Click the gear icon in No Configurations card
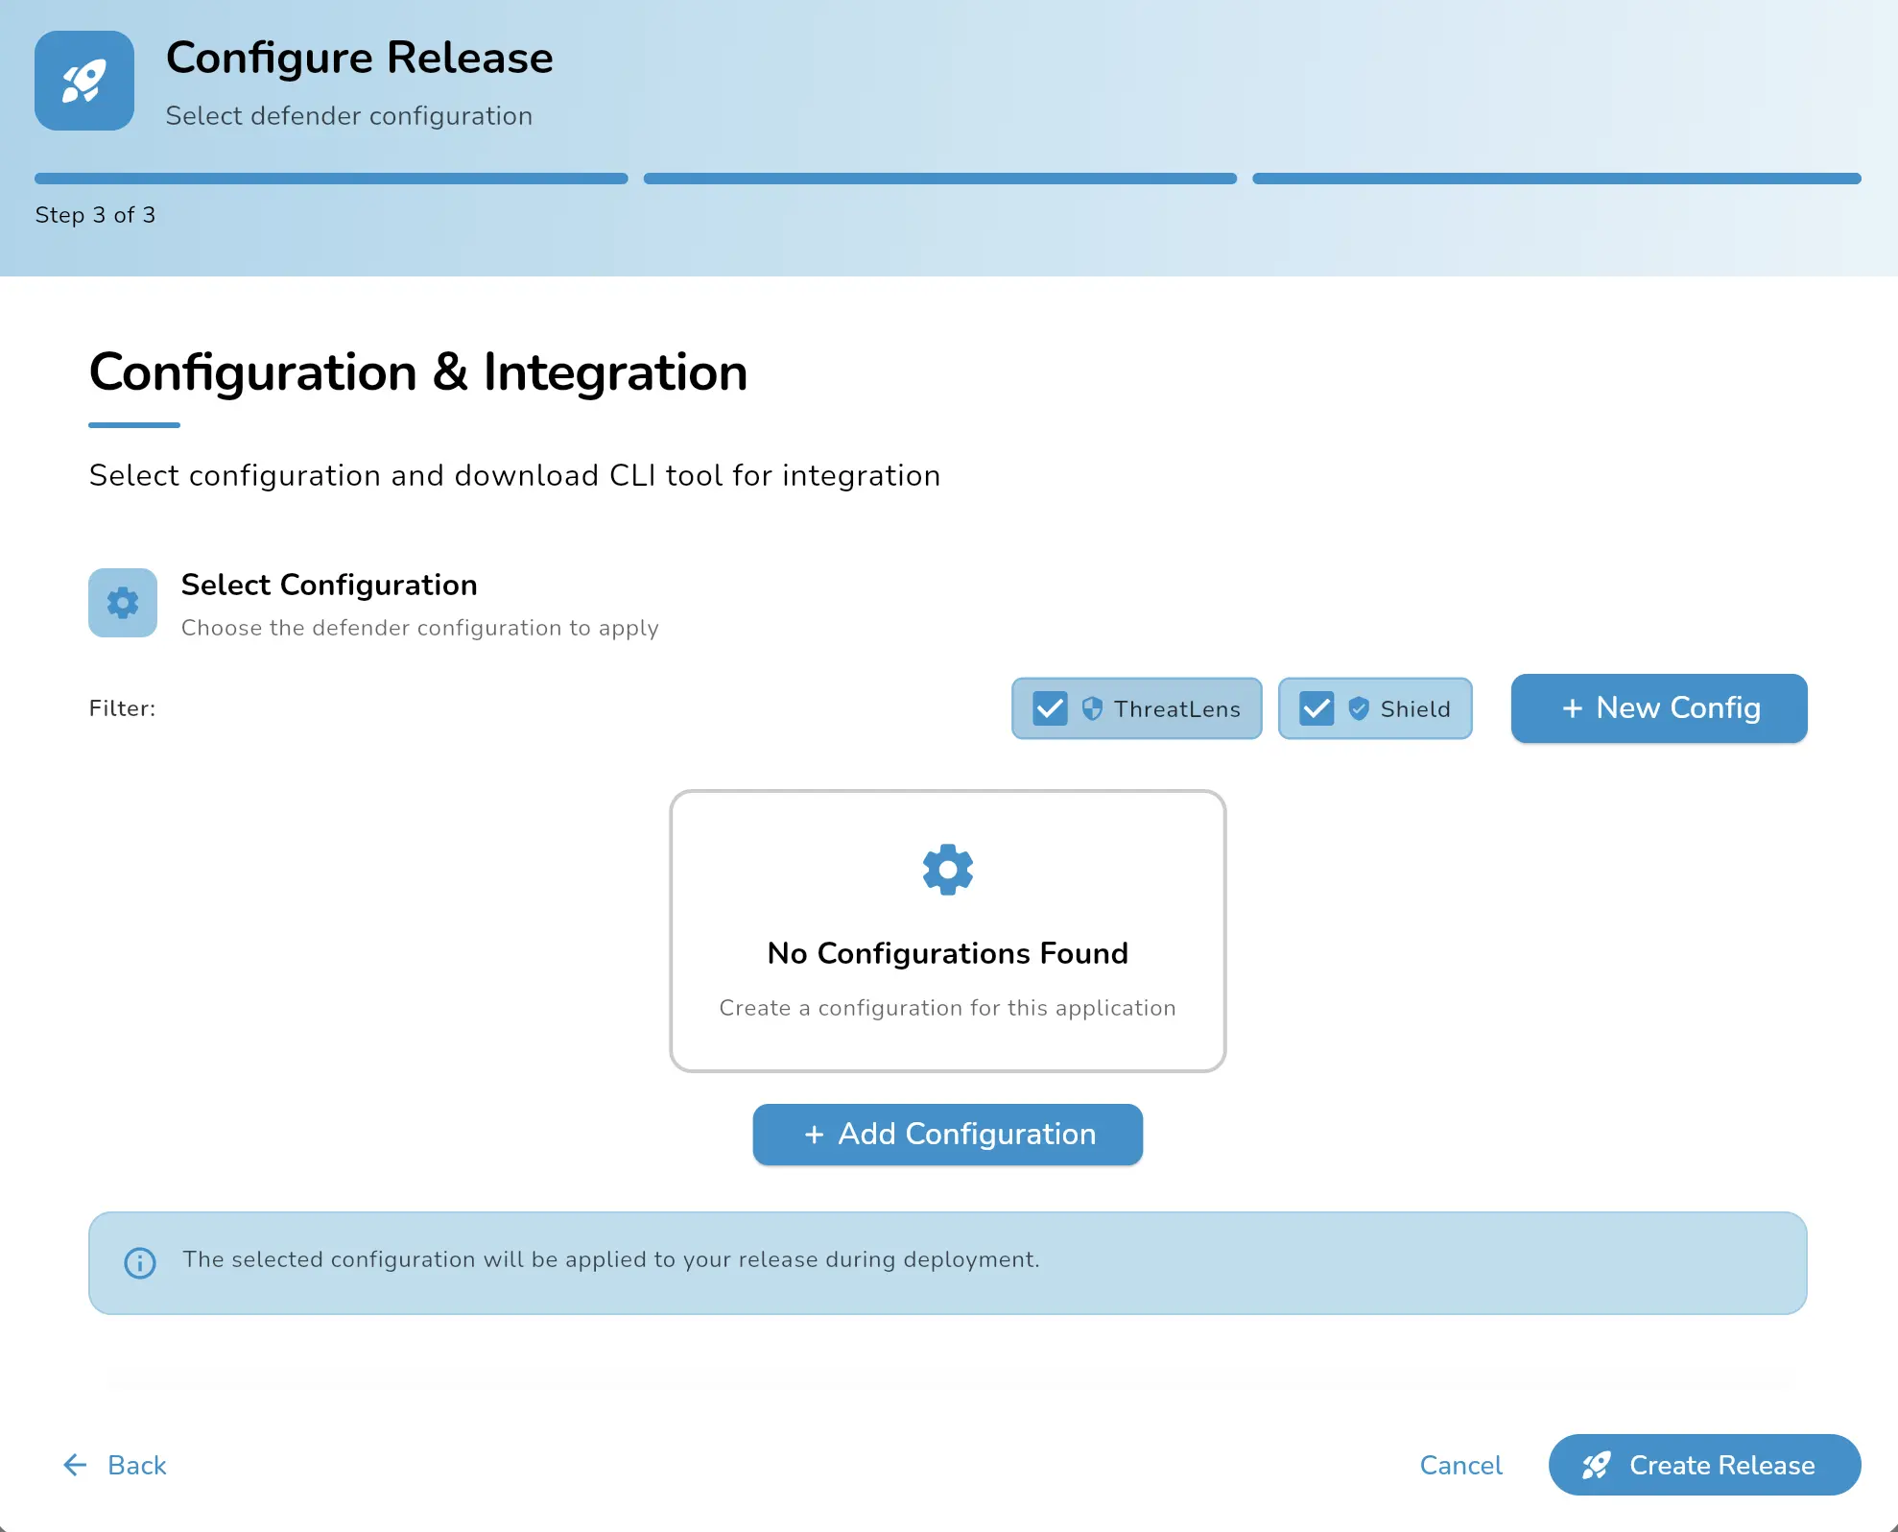 coord(948,870)
